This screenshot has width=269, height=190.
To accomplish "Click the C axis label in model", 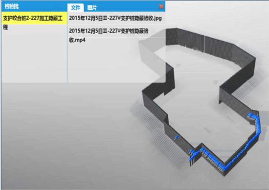I will [178, 66].
